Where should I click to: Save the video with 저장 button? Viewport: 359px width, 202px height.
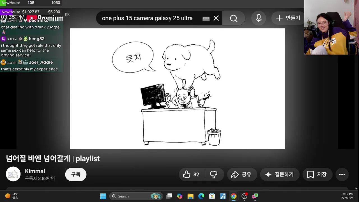317,175
